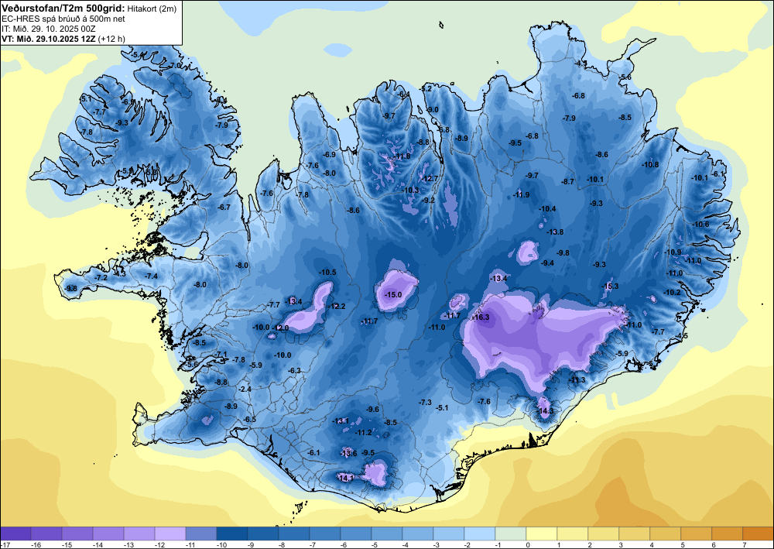This screenshot has width=774, height=549.
Task: Click the legend swatch between 3 and 4
Action: point(635,534)
